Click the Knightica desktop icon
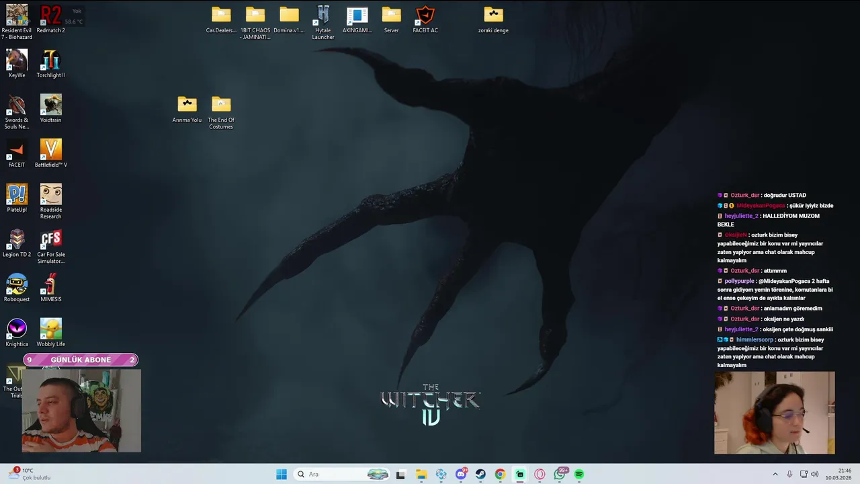Image resolution: width=860 pixels, height=484 pixels. tap(17, 333)
